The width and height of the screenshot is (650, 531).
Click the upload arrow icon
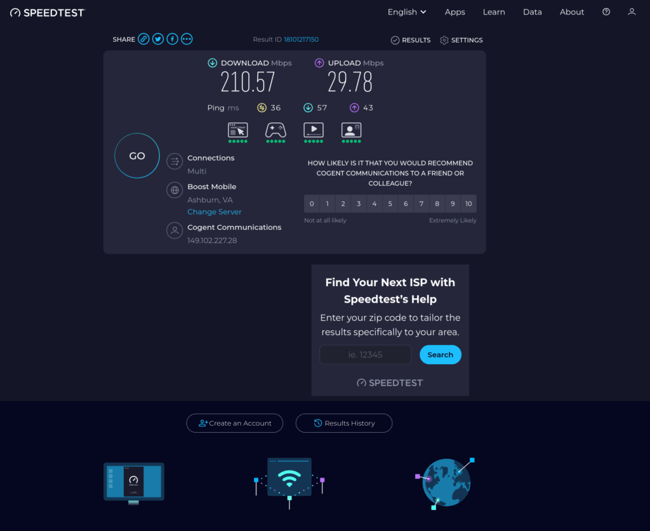pos(319,63)
